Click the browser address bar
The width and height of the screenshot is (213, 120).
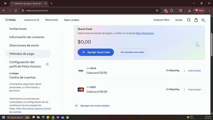(88, 11)
